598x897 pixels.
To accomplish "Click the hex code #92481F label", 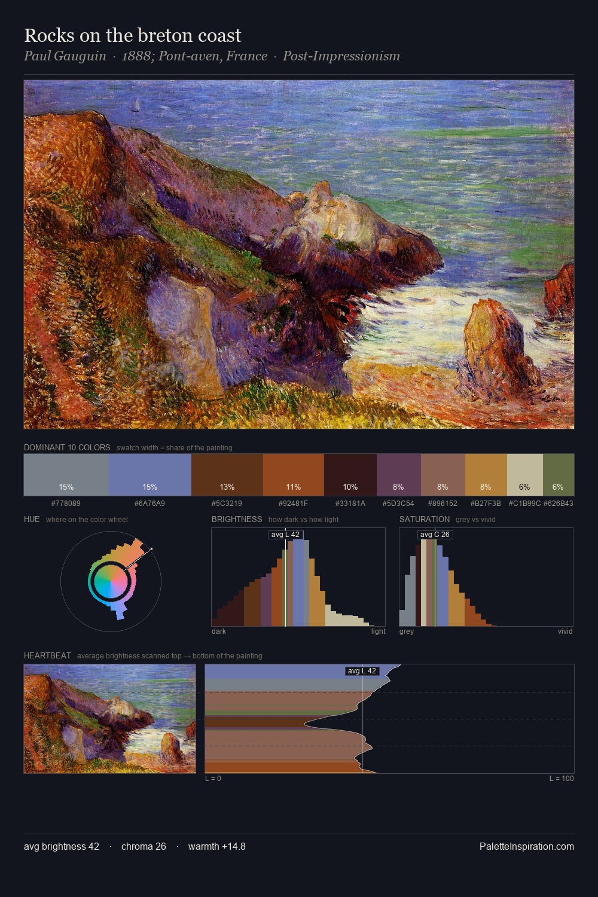I will (x=293, y=504).
